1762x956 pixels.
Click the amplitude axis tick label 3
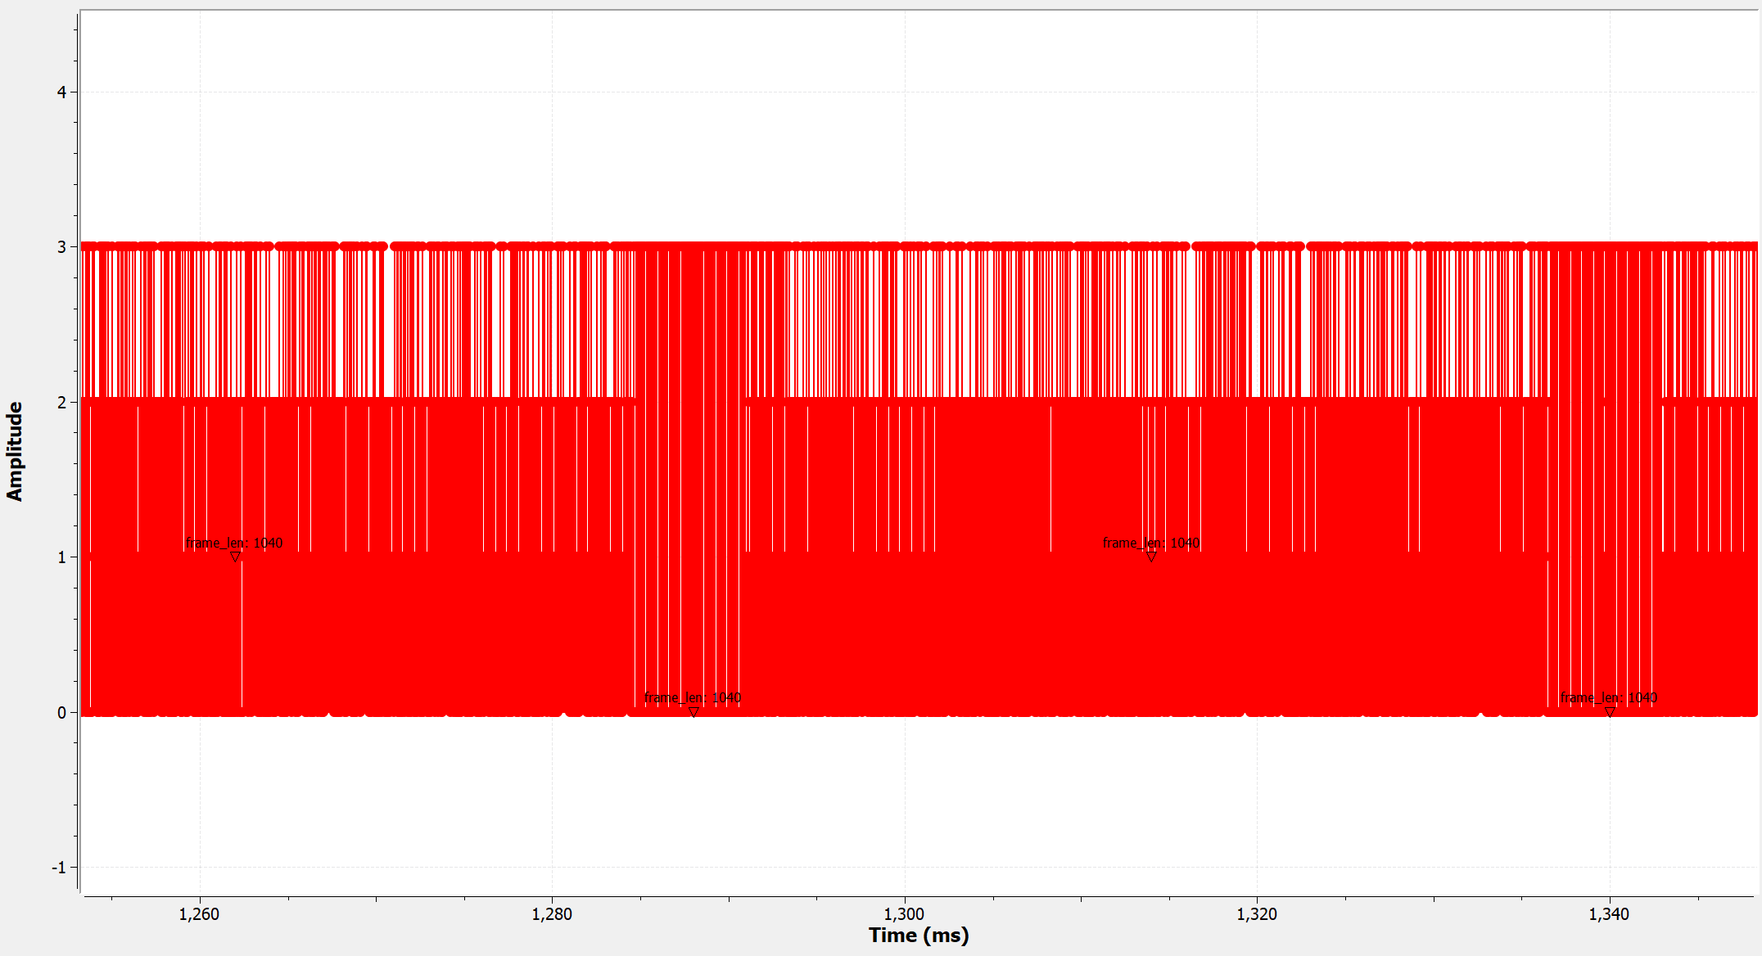pos(61,247)
